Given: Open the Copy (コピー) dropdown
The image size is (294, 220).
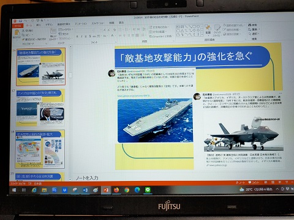Looking at the screenshot, I should (28, 35).
